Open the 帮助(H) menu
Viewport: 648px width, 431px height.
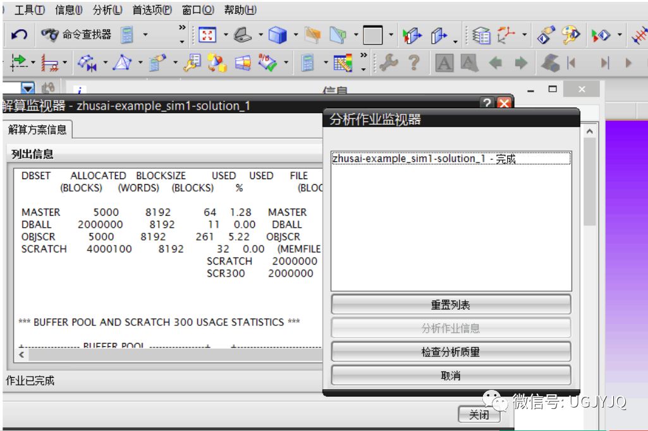[240, 10]
